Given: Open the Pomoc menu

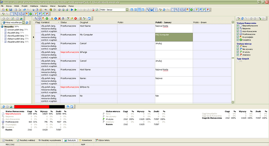Looking at the screenshot, I should [71, 6].
